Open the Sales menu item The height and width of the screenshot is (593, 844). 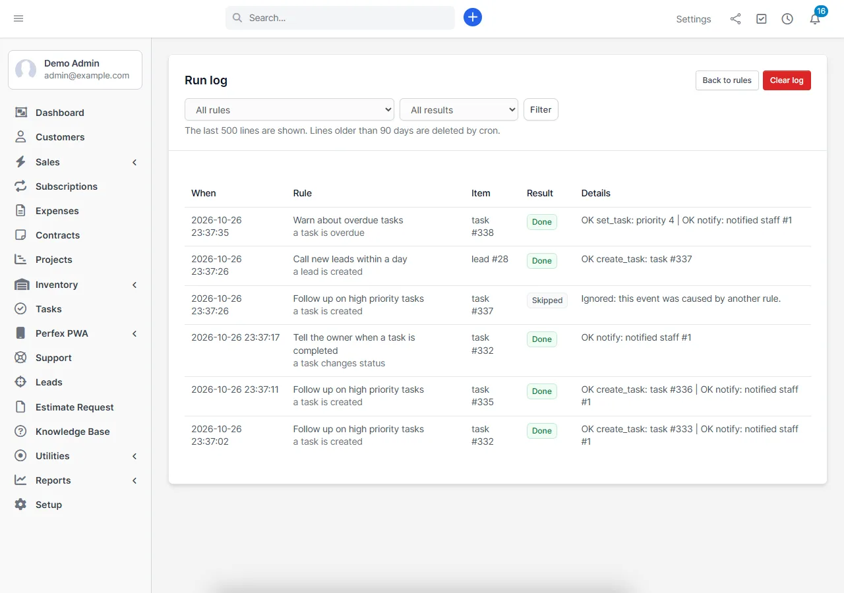(76, 162)
